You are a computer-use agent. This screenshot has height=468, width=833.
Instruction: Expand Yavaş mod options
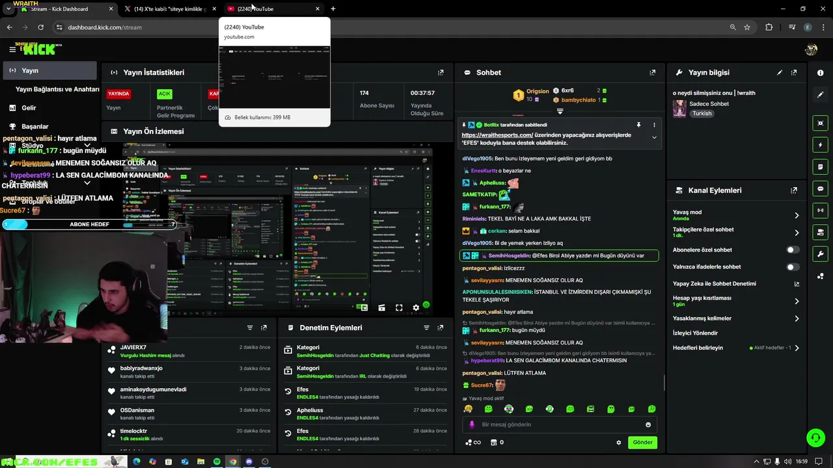click(x=797, y=215)
